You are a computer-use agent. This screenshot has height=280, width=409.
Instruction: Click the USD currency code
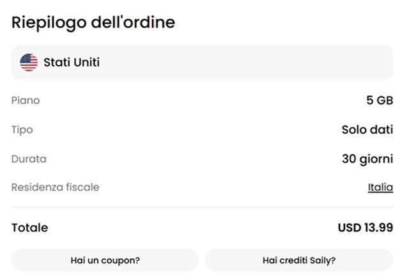[349, 228]
